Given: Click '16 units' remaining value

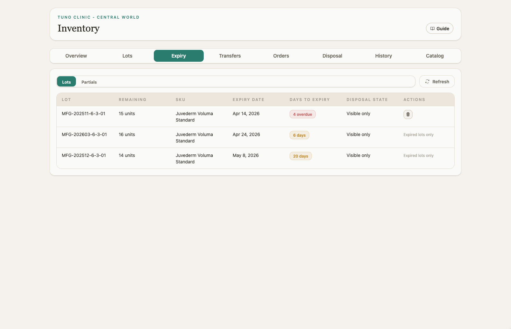Looking at the screenshot, I should pyautogui.click(x=127, y=134).
